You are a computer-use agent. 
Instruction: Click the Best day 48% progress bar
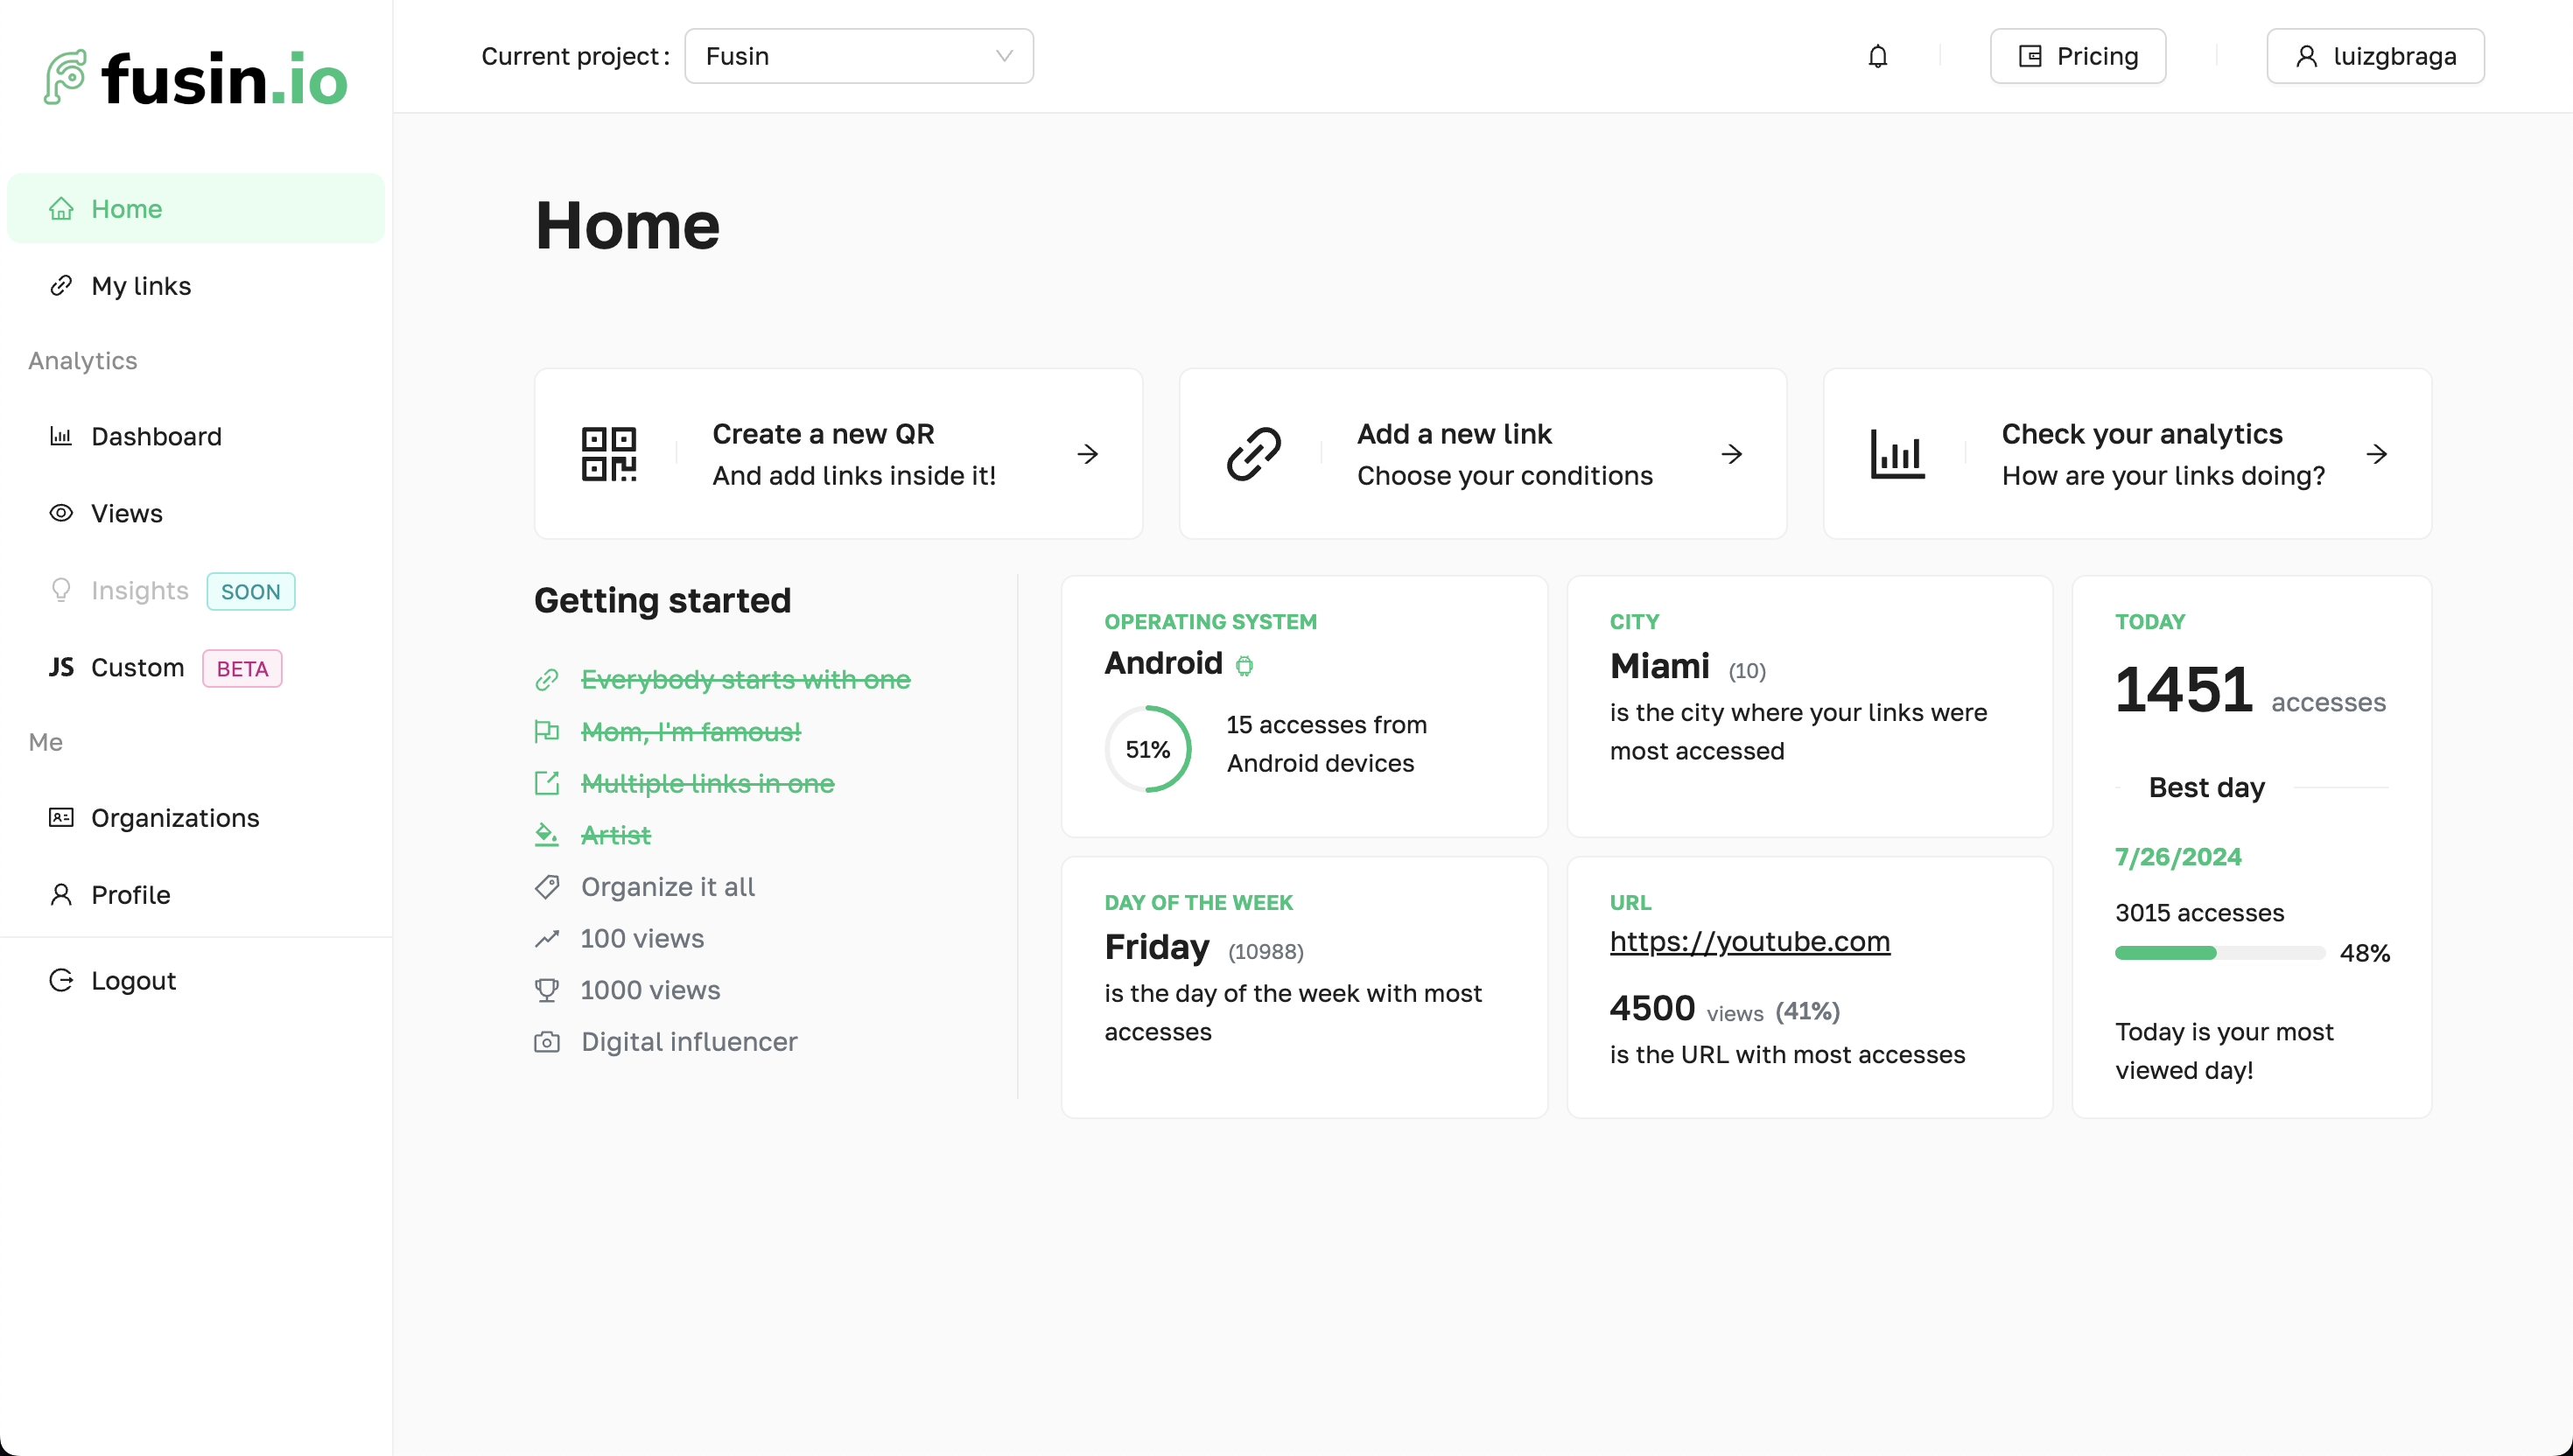[2219, 953]
